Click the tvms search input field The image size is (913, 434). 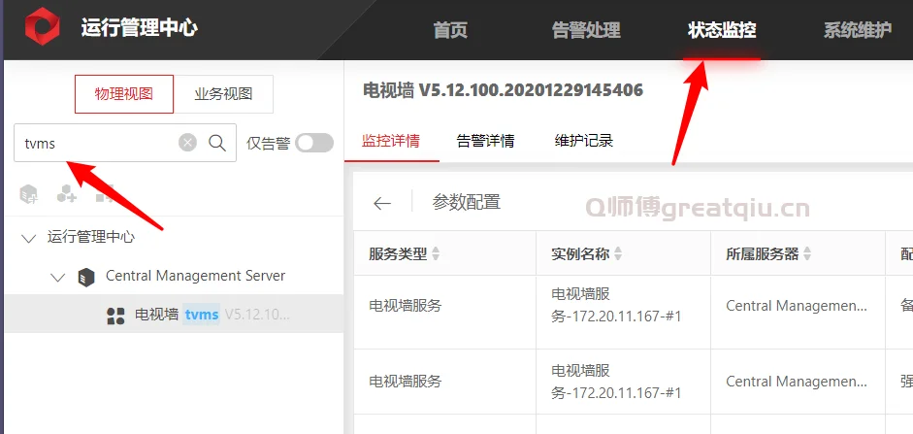coord(97,143)
